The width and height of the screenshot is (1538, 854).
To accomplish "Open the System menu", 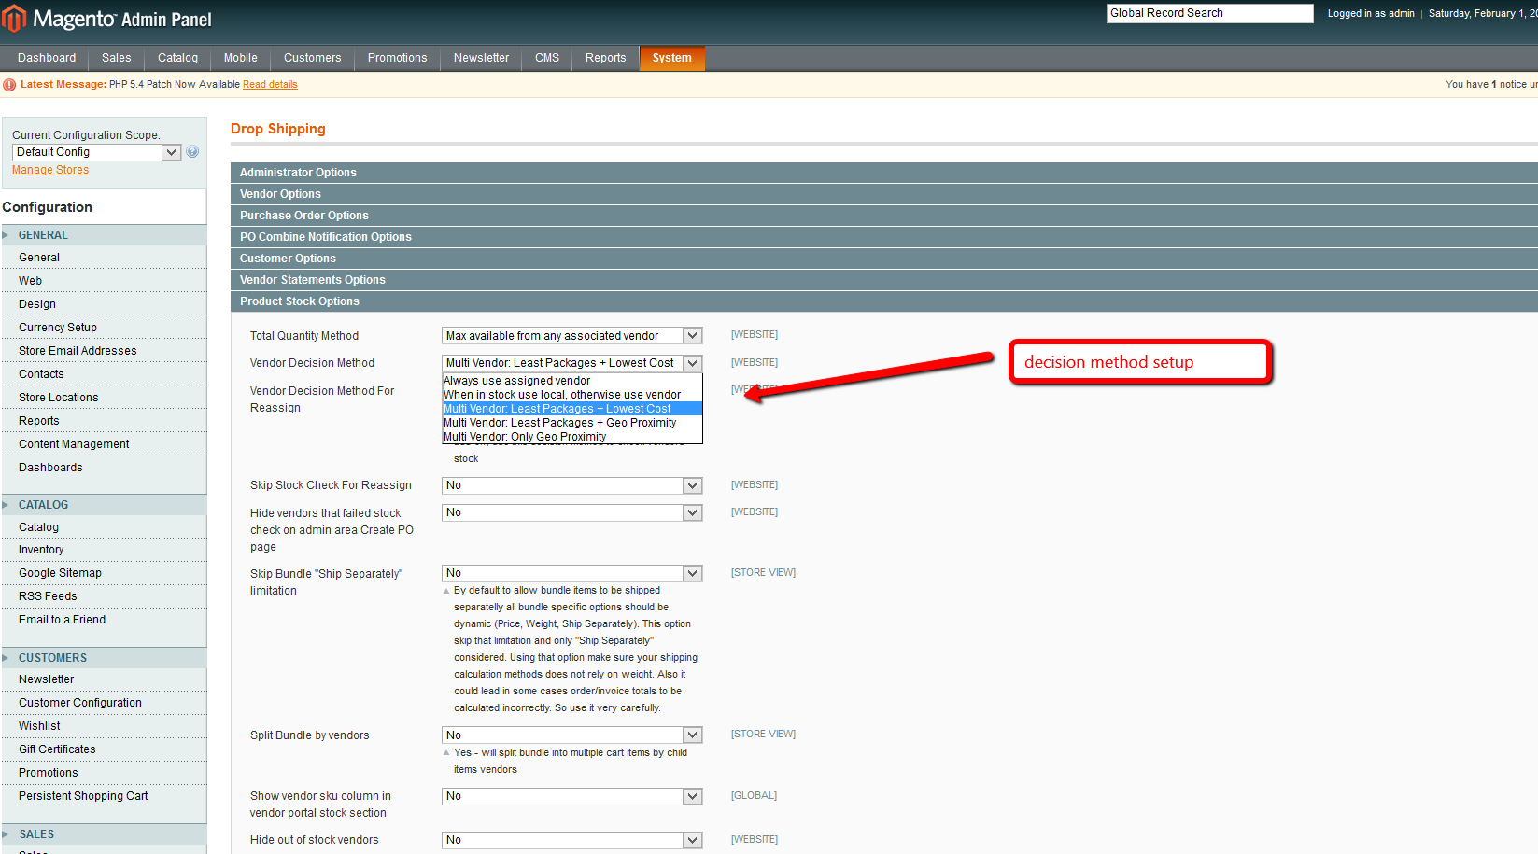I will (672, 58).
